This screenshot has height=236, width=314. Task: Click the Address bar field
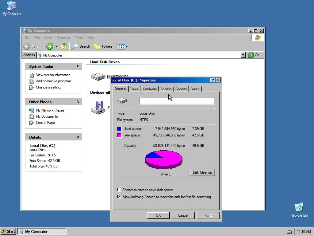(x=139, y=55)
